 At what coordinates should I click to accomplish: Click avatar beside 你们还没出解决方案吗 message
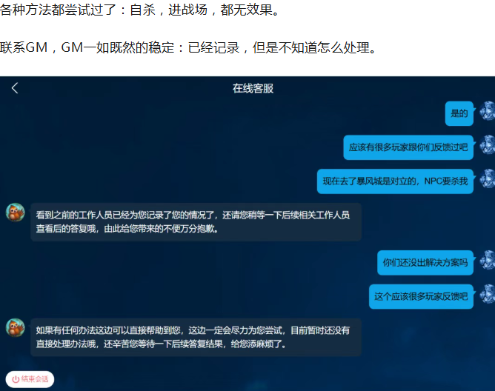click(487, 261)
